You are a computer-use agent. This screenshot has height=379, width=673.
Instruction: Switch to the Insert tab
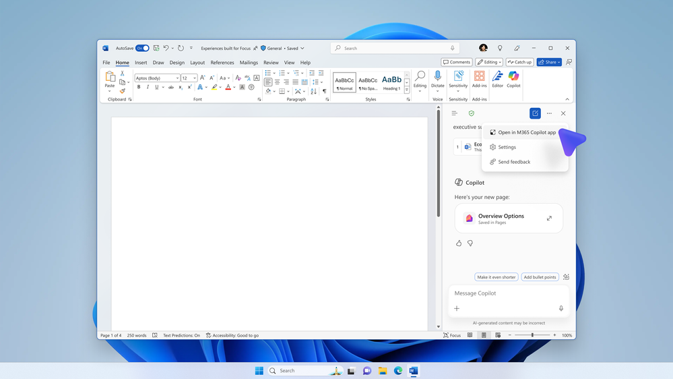pos(141,63)
